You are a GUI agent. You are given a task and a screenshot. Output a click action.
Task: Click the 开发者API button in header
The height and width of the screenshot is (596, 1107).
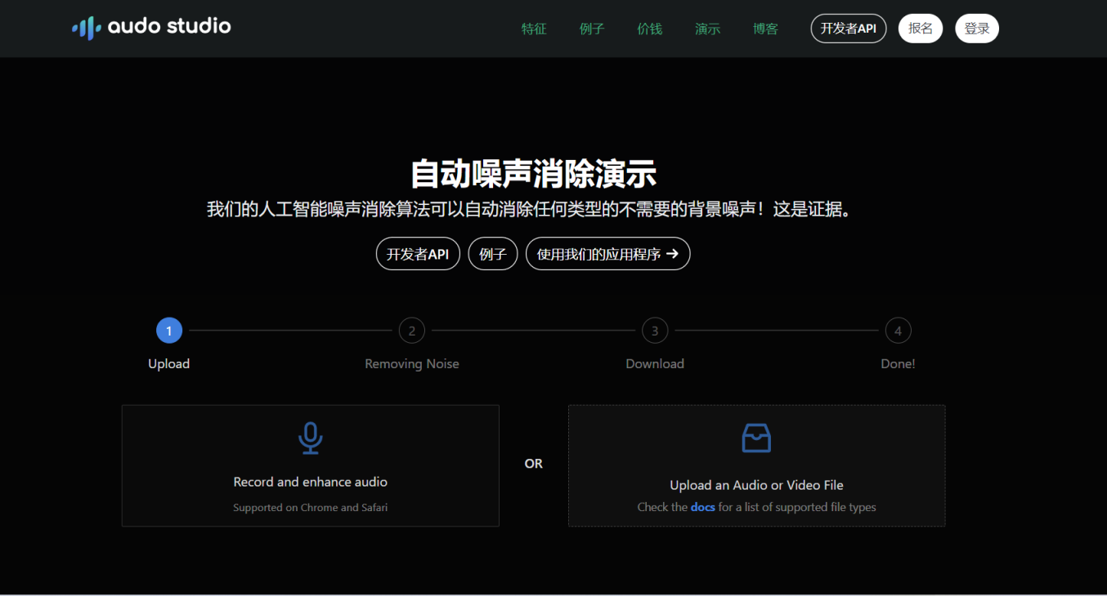(x=848, y=29)
